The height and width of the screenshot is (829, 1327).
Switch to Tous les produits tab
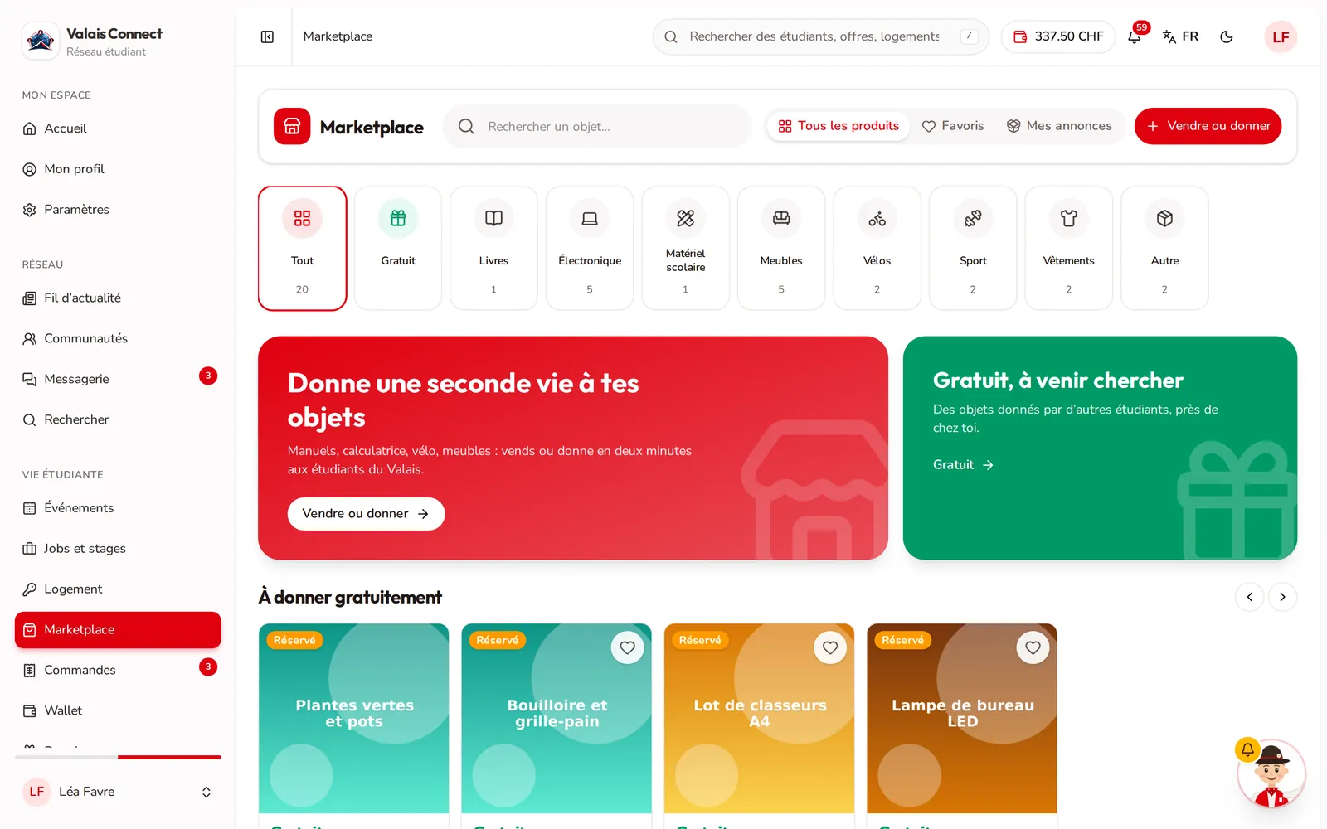pos(838,126)
